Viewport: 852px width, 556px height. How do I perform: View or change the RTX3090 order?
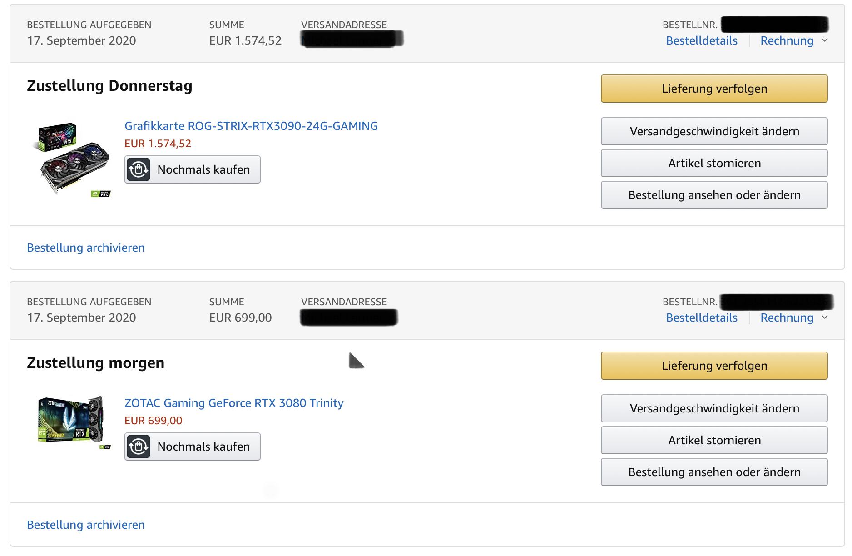pyautogui.click(x=714, y=195)
